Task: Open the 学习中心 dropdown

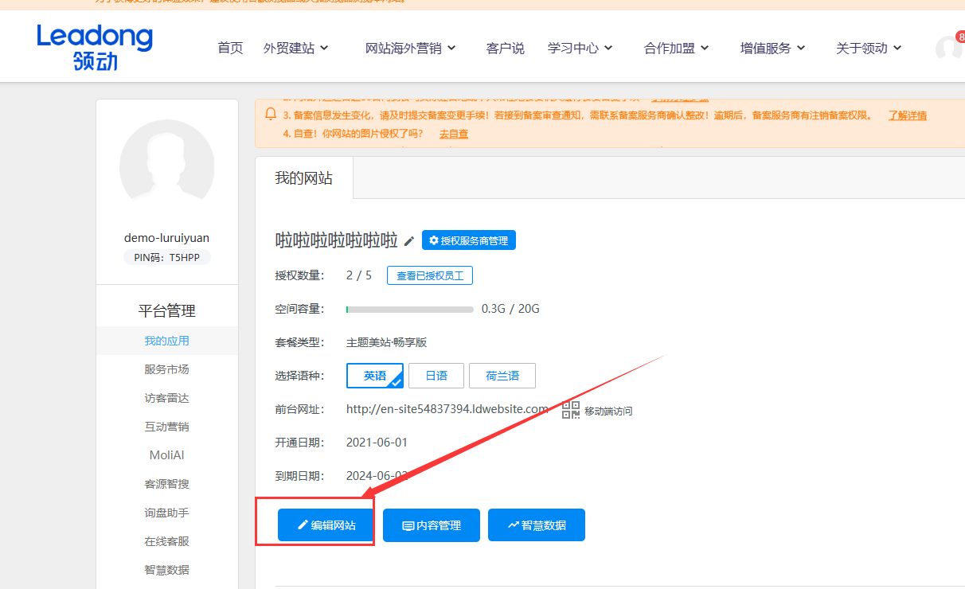Action: 580,49
